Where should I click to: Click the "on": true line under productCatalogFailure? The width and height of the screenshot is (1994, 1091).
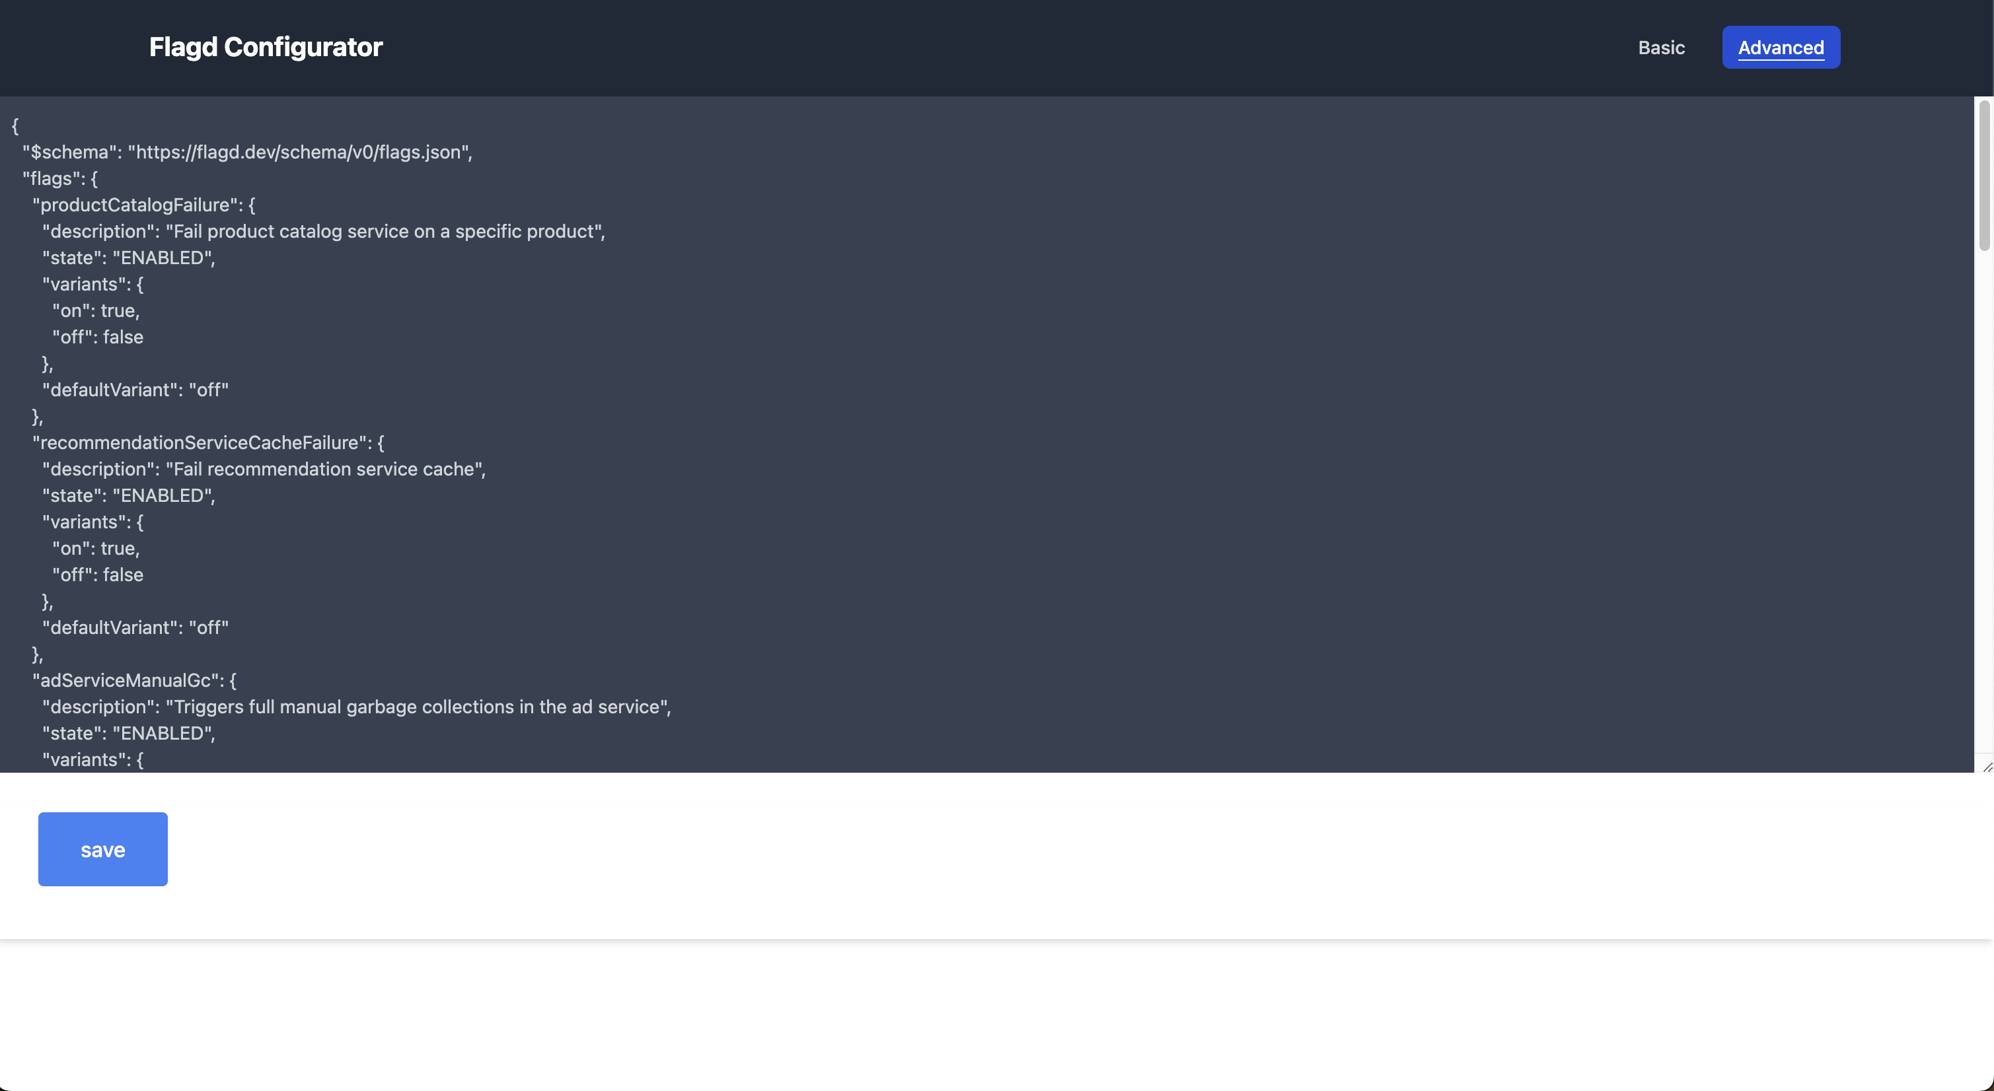[96, 311]
